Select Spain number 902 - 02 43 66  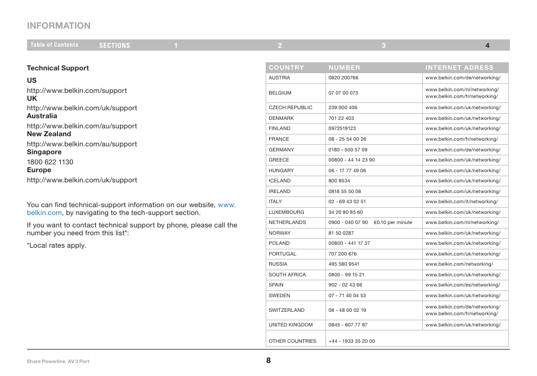345,285
